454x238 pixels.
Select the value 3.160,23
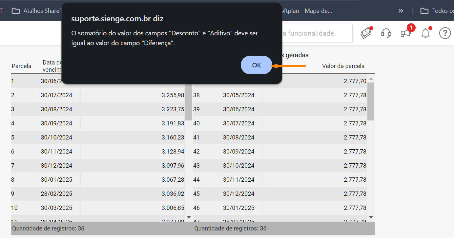coord(173,137)
